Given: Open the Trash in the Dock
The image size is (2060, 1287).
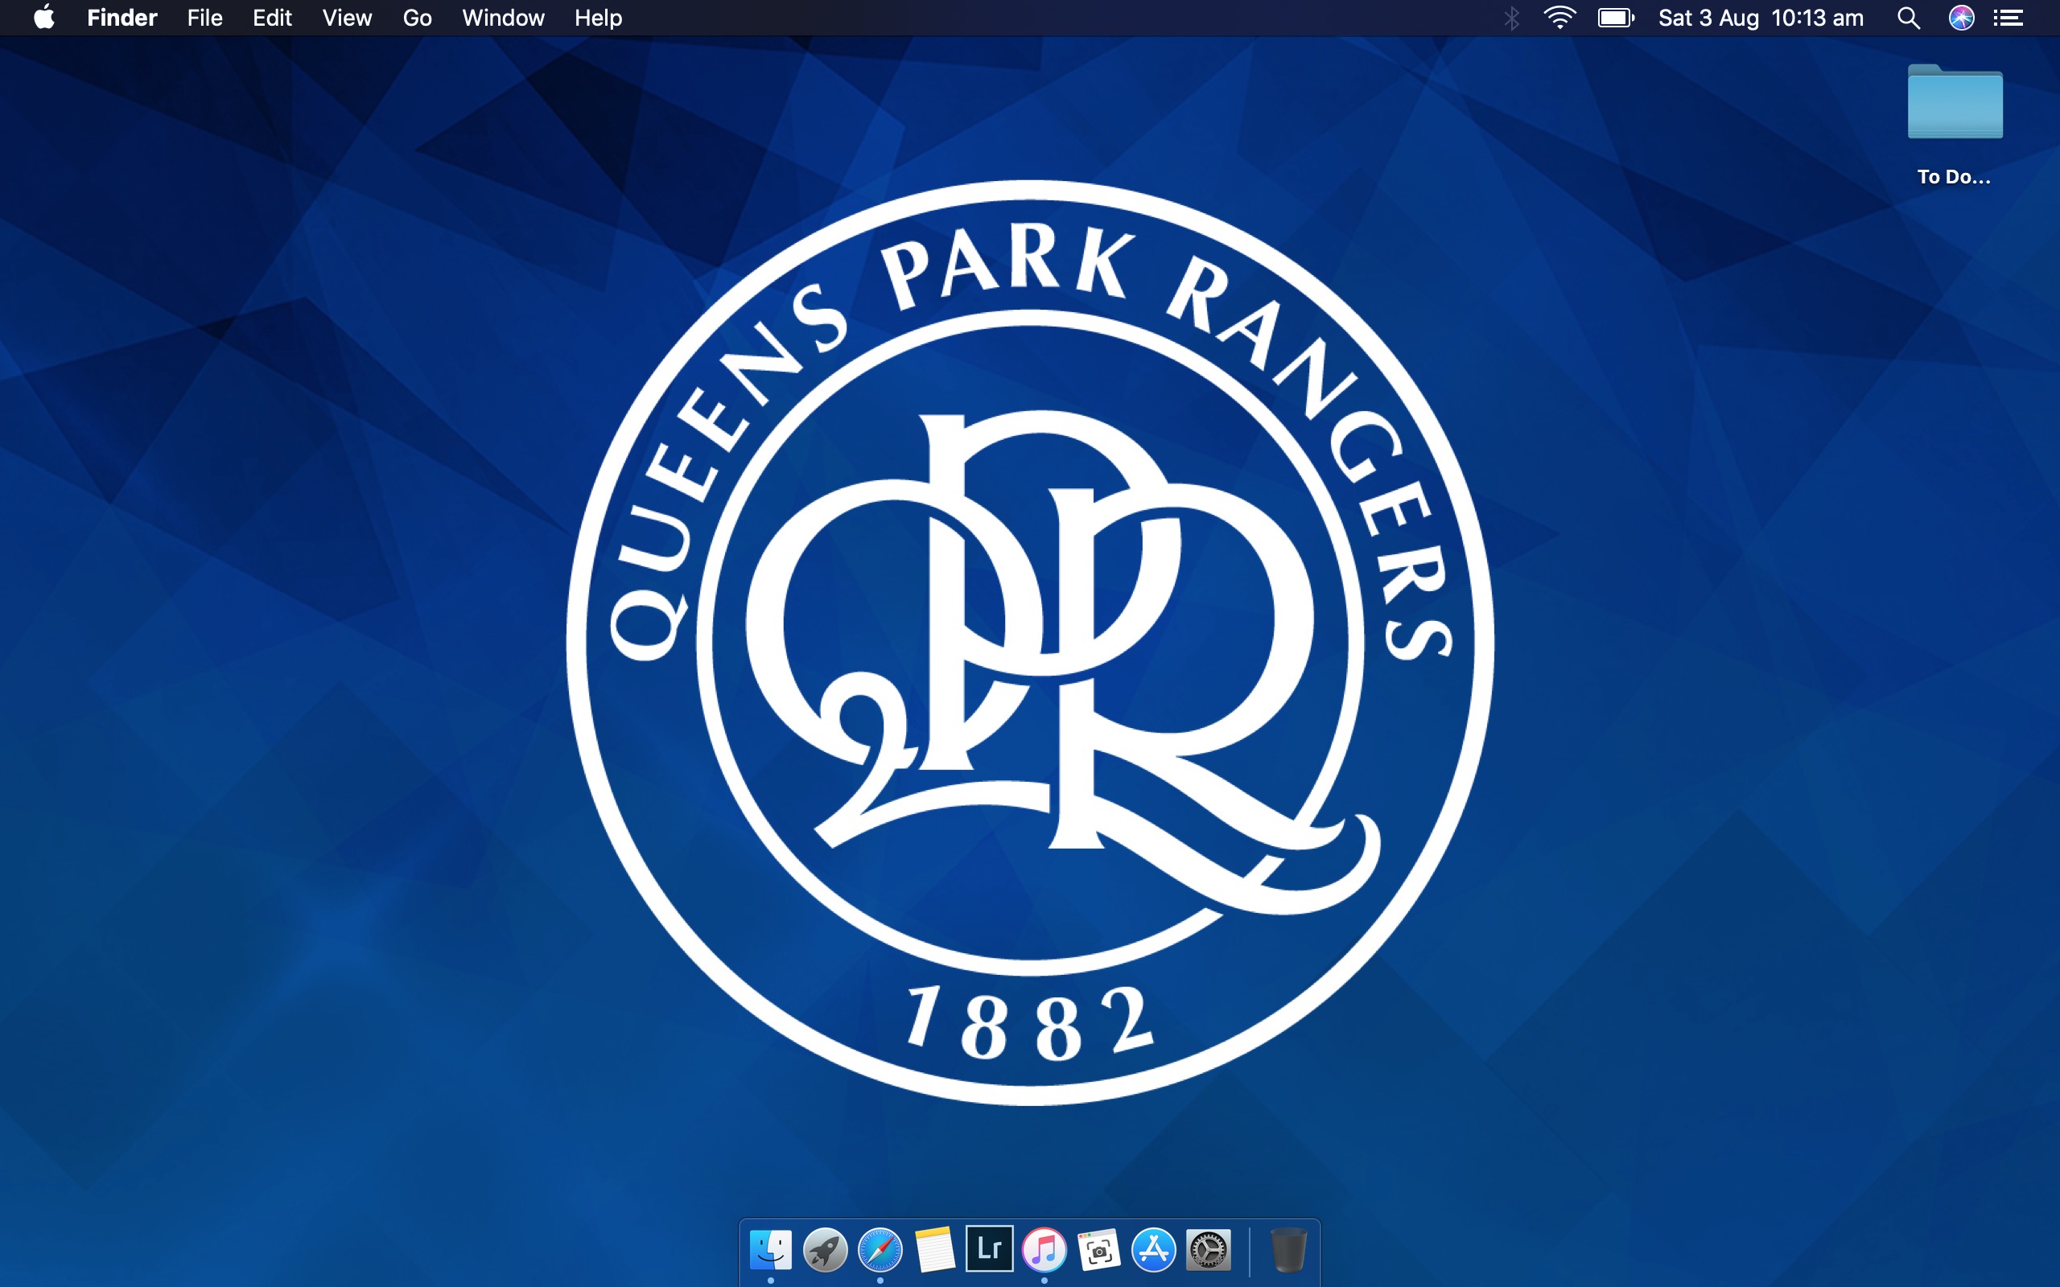Looking at the screenshot, I should point(1288,1249).
